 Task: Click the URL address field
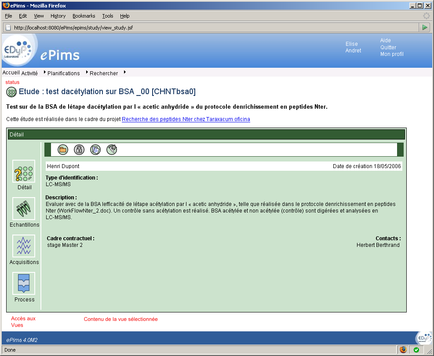pyautogui.click(x=211, y=27)
